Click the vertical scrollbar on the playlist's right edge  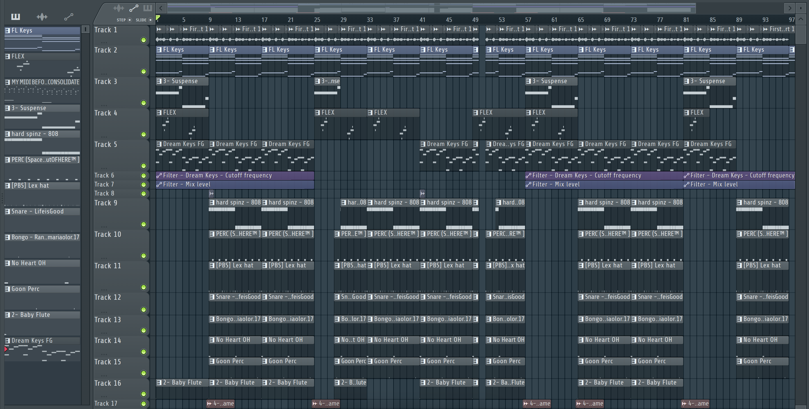pos(801,35)
